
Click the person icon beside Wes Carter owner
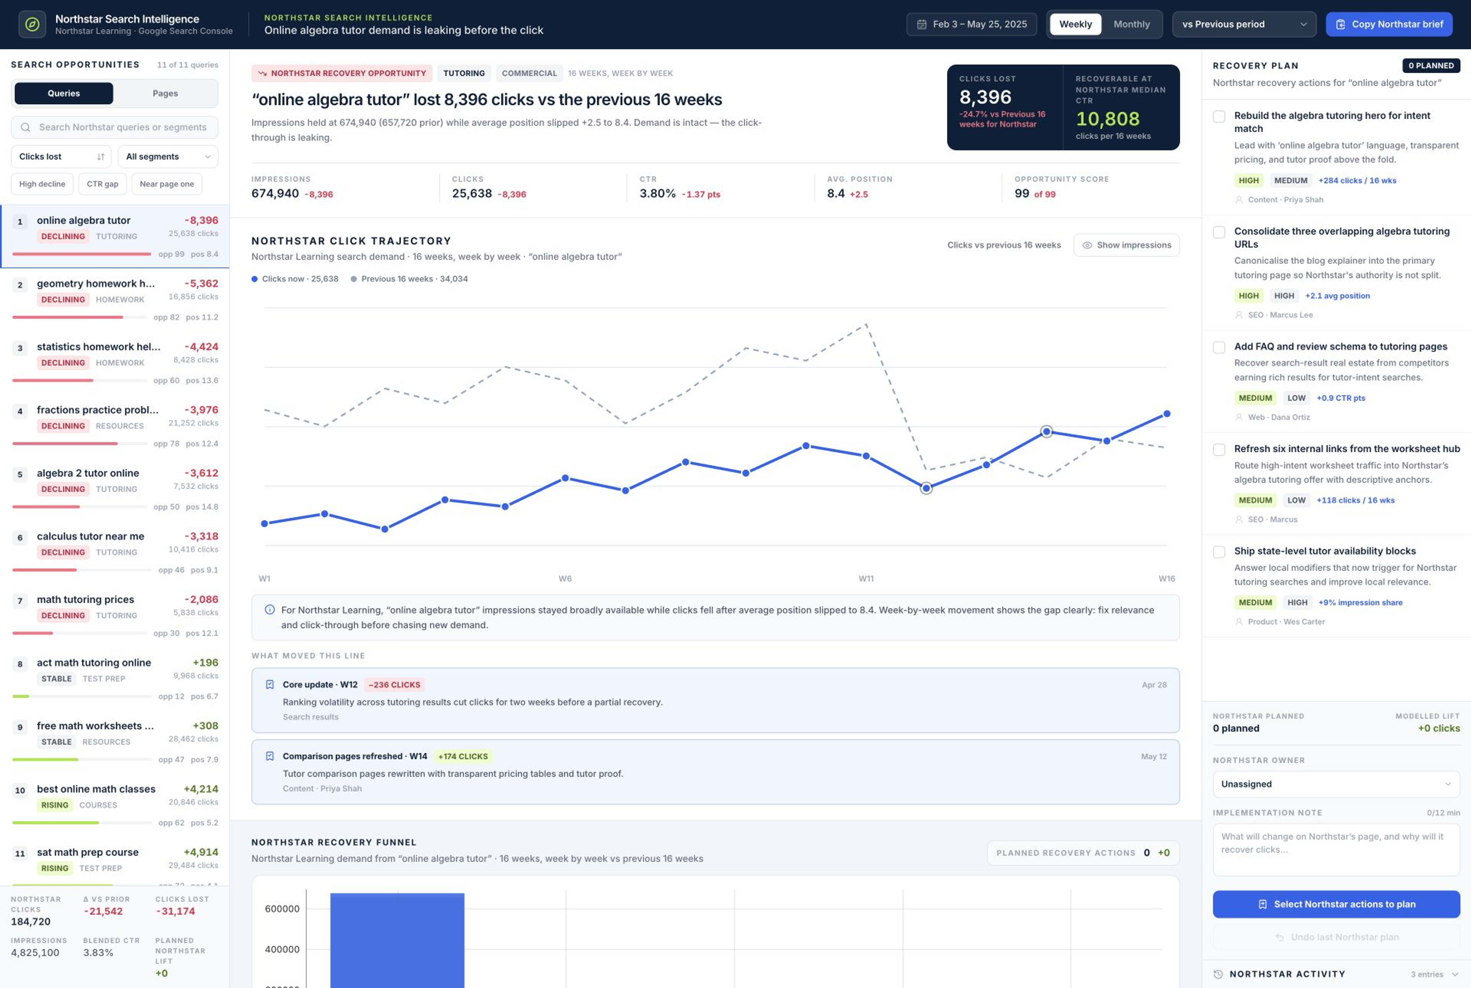tap(1239, 622)
